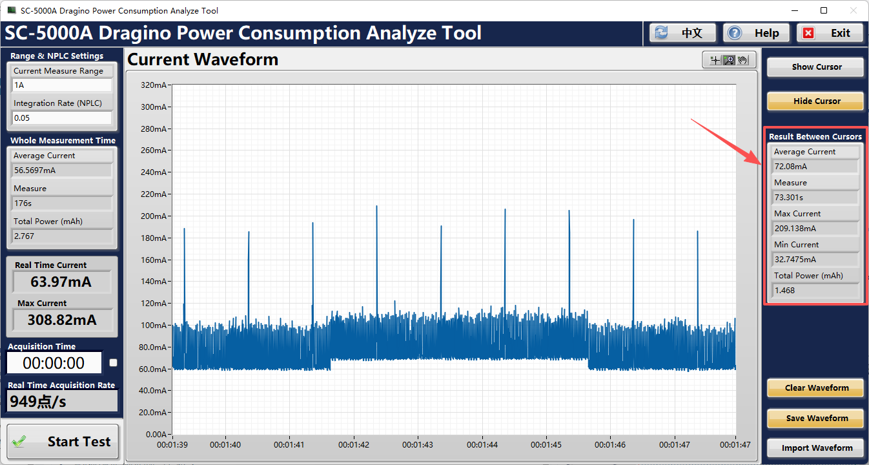
Task: Clear the waveform with Clear Waveform
Action: click(816, 388)
